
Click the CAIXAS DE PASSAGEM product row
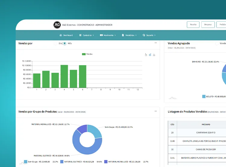pos(197,150)
